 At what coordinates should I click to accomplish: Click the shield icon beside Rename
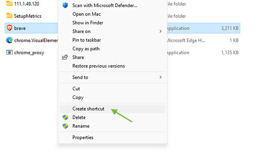coord(65,126)
